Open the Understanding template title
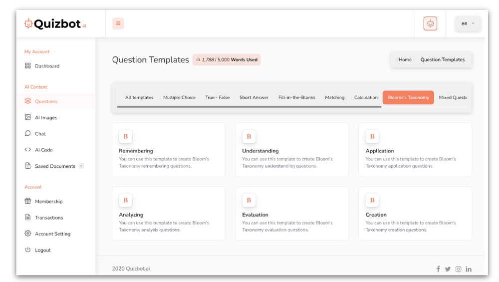Image resolution: width=499 pixels, height=282 pixels. click(260, 151)
